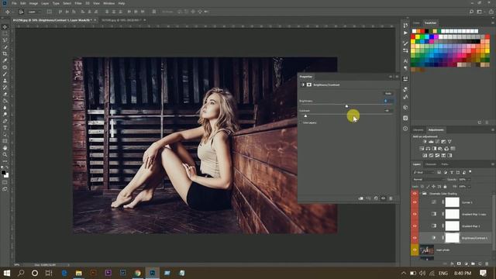
Task: Hide the Gradient Map 1 copy layer
Action: click(x=415, y=214)
